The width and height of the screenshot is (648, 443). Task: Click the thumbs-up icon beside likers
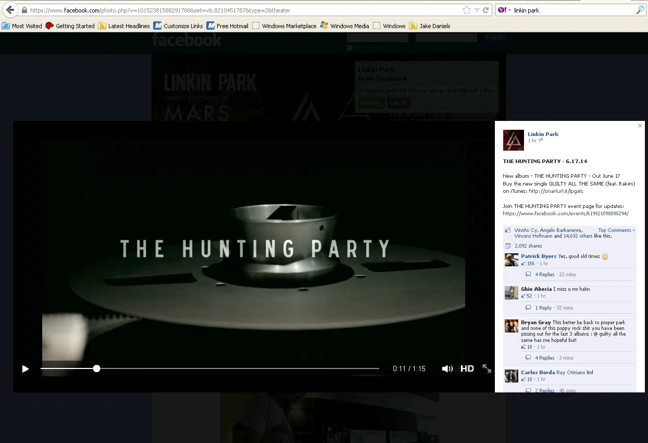[x=508, y=230]
